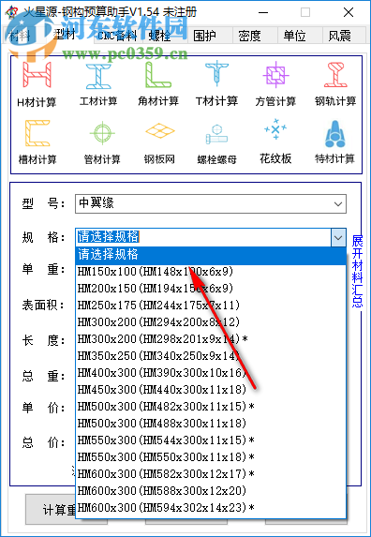Collapse the 规格 dropdown arrow
371x537 pixels.
click(338, 237)
